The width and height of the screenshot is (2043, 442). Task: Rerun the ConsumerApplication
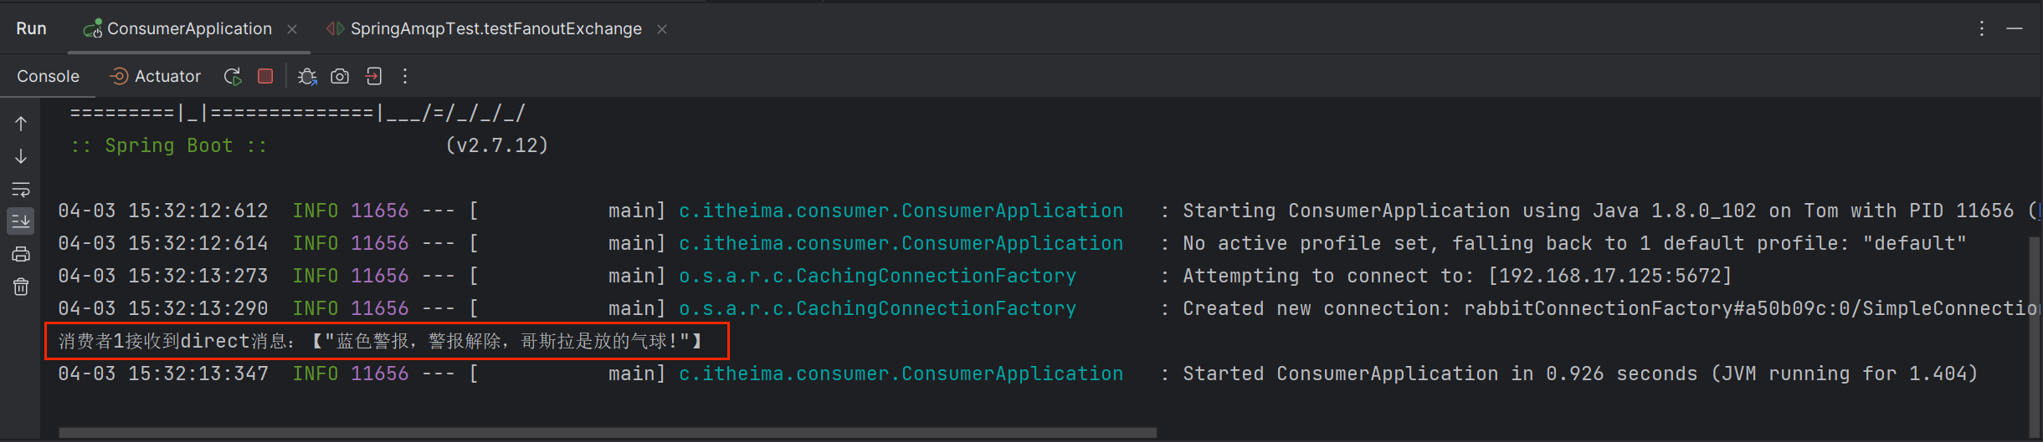[233, 77]
